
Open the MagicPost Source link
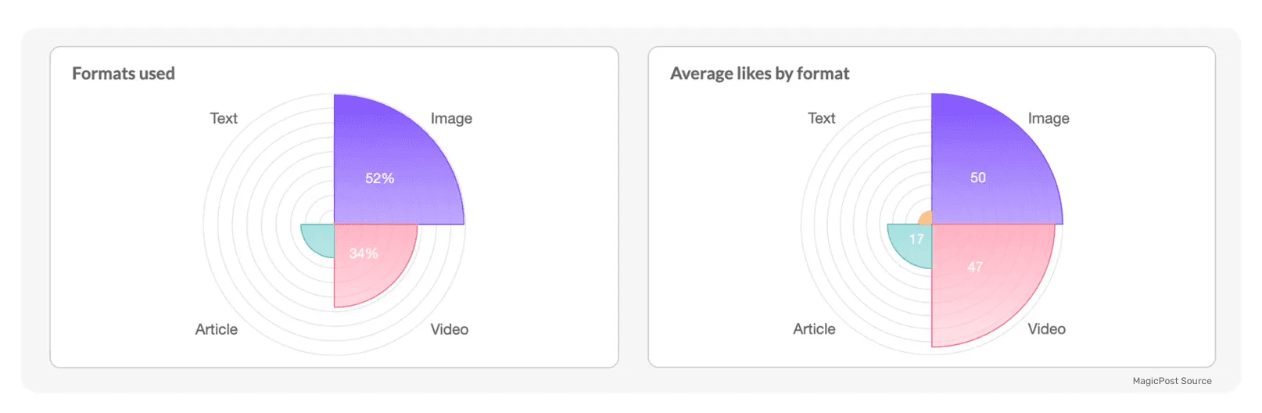tap(1172, 381)
